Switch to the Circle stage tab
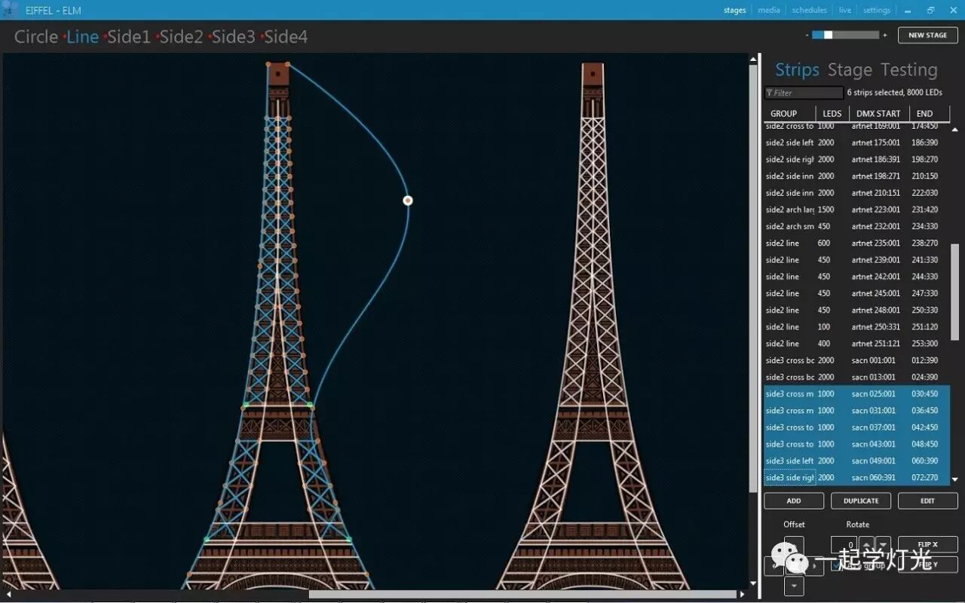 (36, 37)
